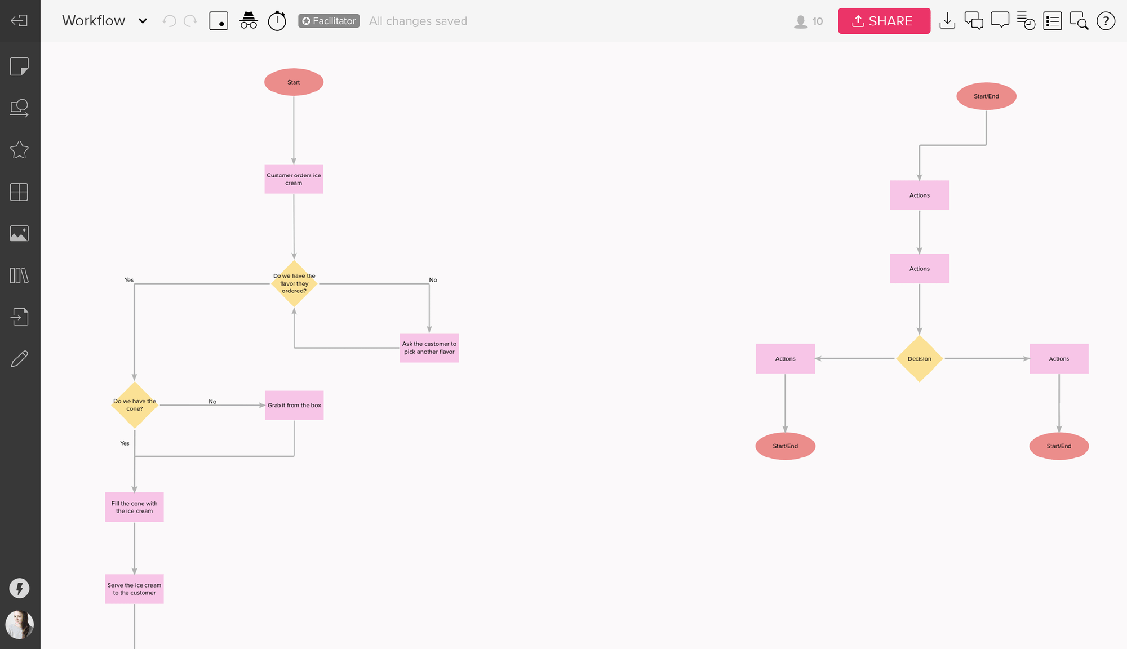Export or download the board
This screenshot has height=649, width=1127.
(x=947, y=21)
